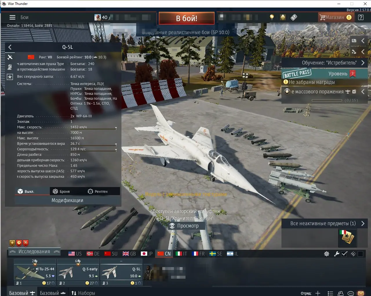Screen dimensions: 371x296
Task: Switch to the GB nation tab
Action: coord(129,254)
